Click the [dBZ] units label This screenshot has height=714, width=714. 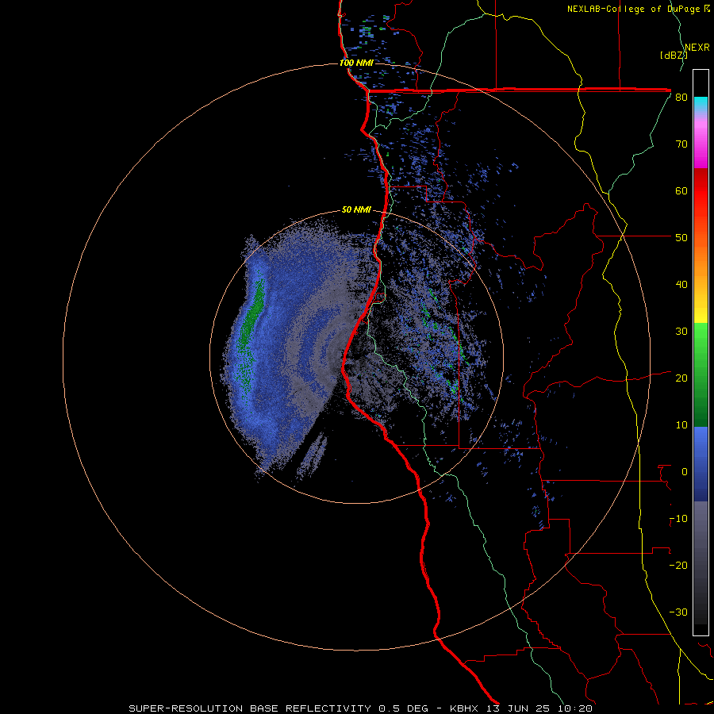(674, 55)
